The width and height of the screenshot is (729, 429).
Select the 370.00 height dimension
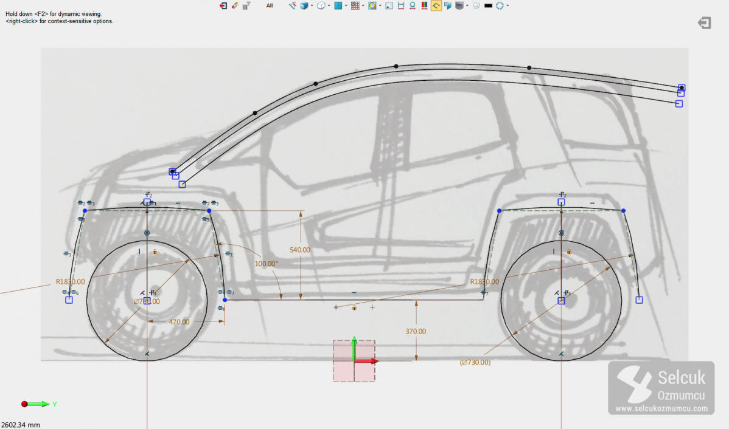(x=416, y=332)
